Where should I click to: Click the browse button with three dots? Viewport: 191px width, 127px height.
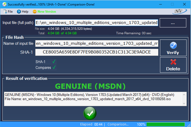point(173,23)
